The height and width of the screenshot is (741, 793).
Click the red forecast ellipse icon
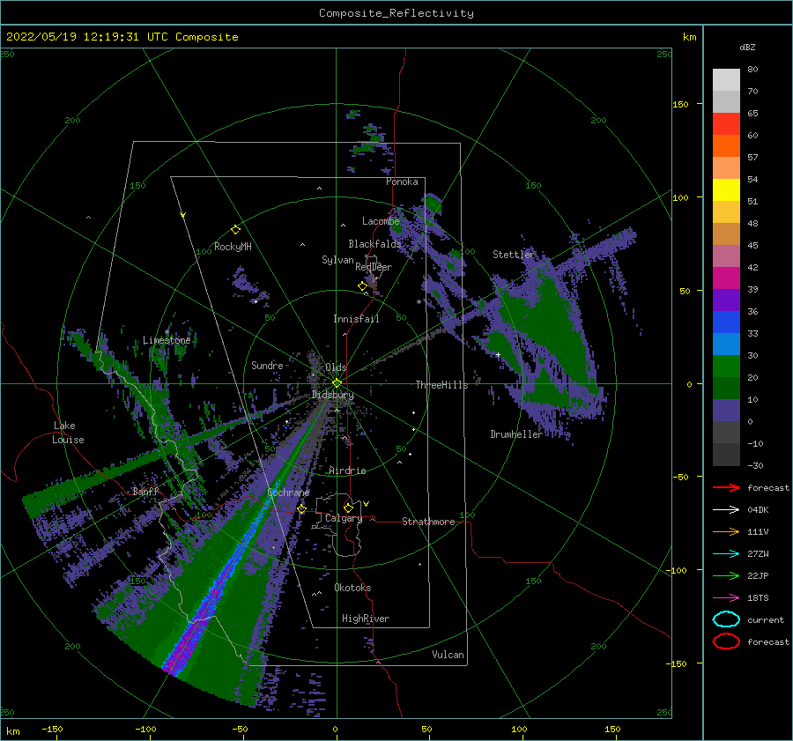[x=726, y=641]
